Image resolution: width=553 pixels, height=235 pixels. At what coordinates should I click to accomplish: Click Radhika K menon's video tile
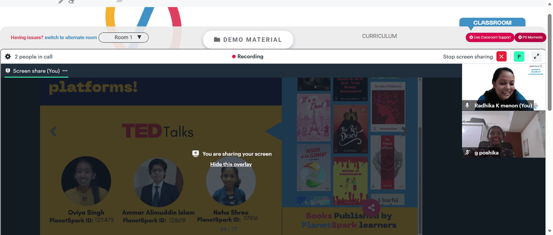[503, 87]
